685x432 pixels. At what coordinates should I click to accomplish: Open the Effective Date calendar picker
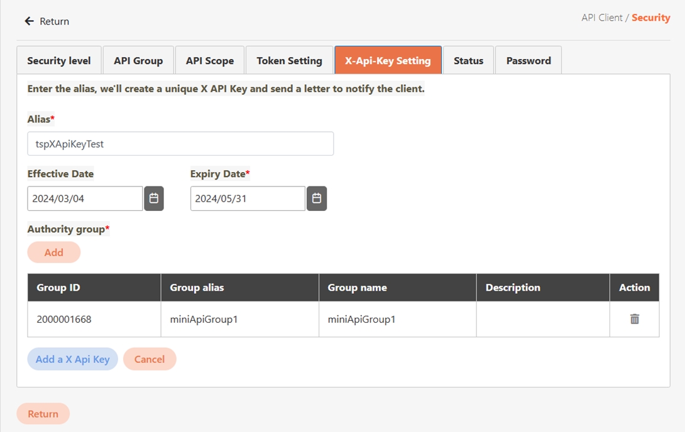coord(153,198)
